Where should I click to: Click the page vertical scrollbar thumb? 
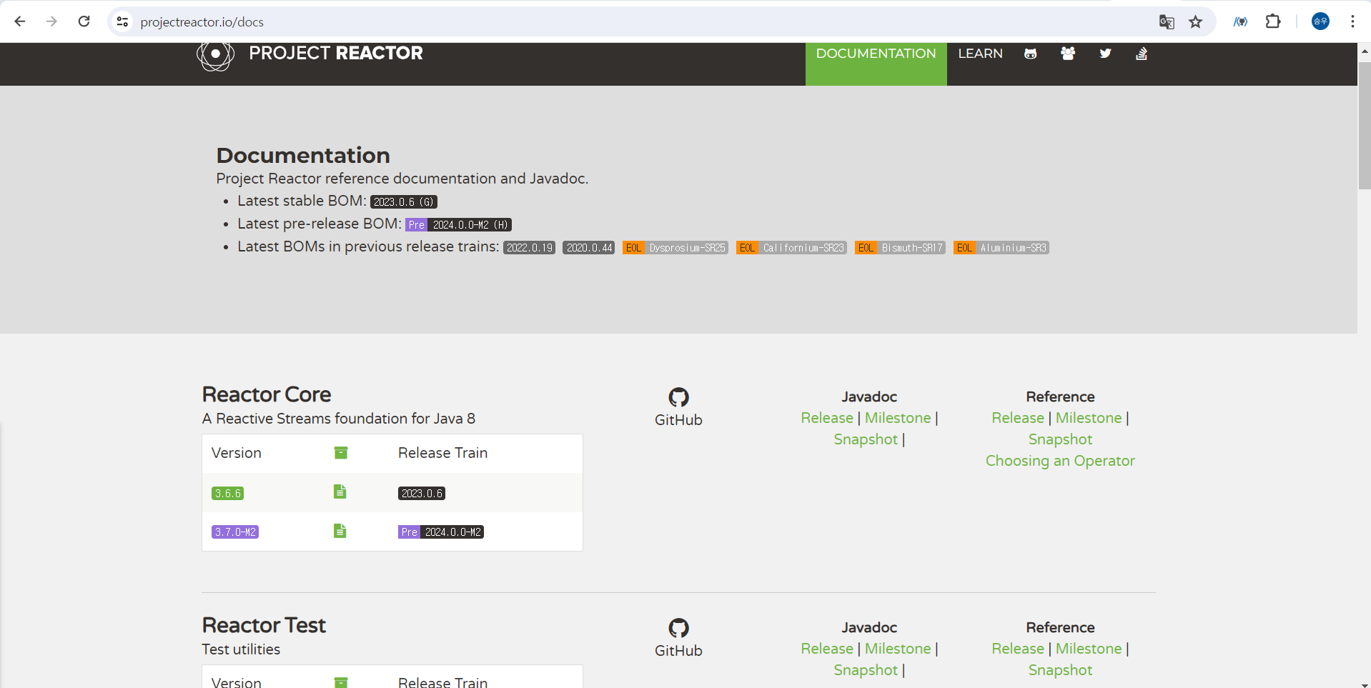1365,125
